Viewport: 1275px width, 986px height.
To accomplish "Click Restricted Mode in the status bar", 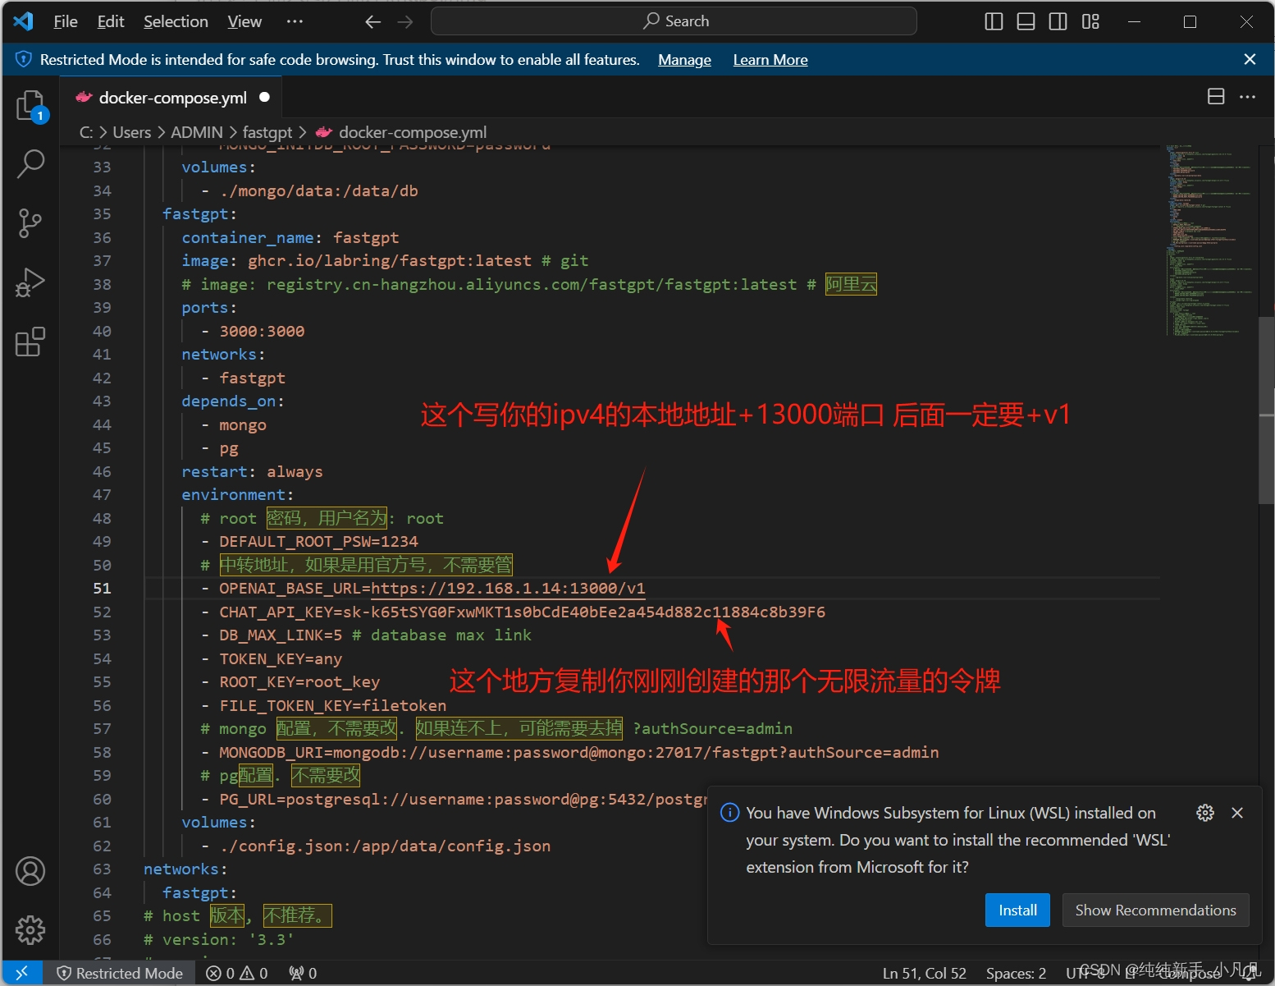I will click(120, 973).
